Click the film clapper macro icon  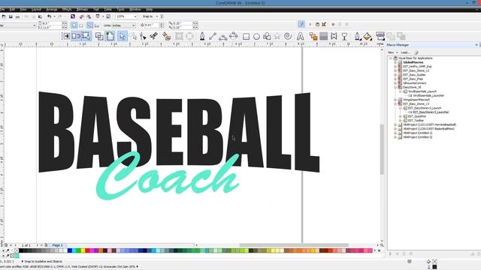click(x=380, y=36)
